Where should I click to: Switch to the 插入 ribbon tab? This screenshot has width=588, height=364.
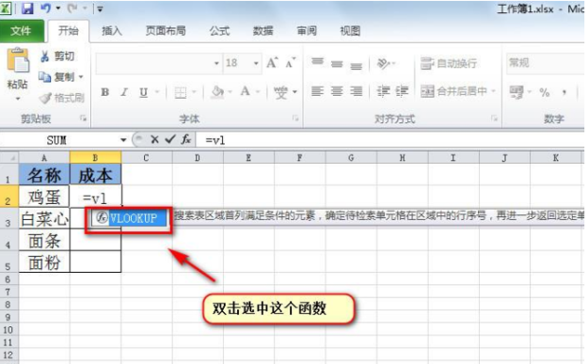pos(112,30)
